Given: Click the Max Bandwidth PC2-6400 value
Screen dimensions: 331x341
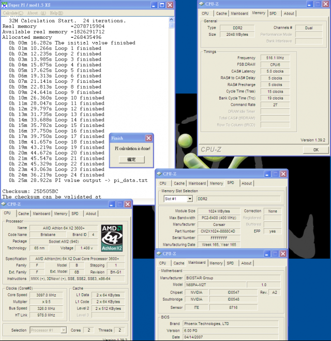Looking at the screenshot, I should (x=219, y=218).
